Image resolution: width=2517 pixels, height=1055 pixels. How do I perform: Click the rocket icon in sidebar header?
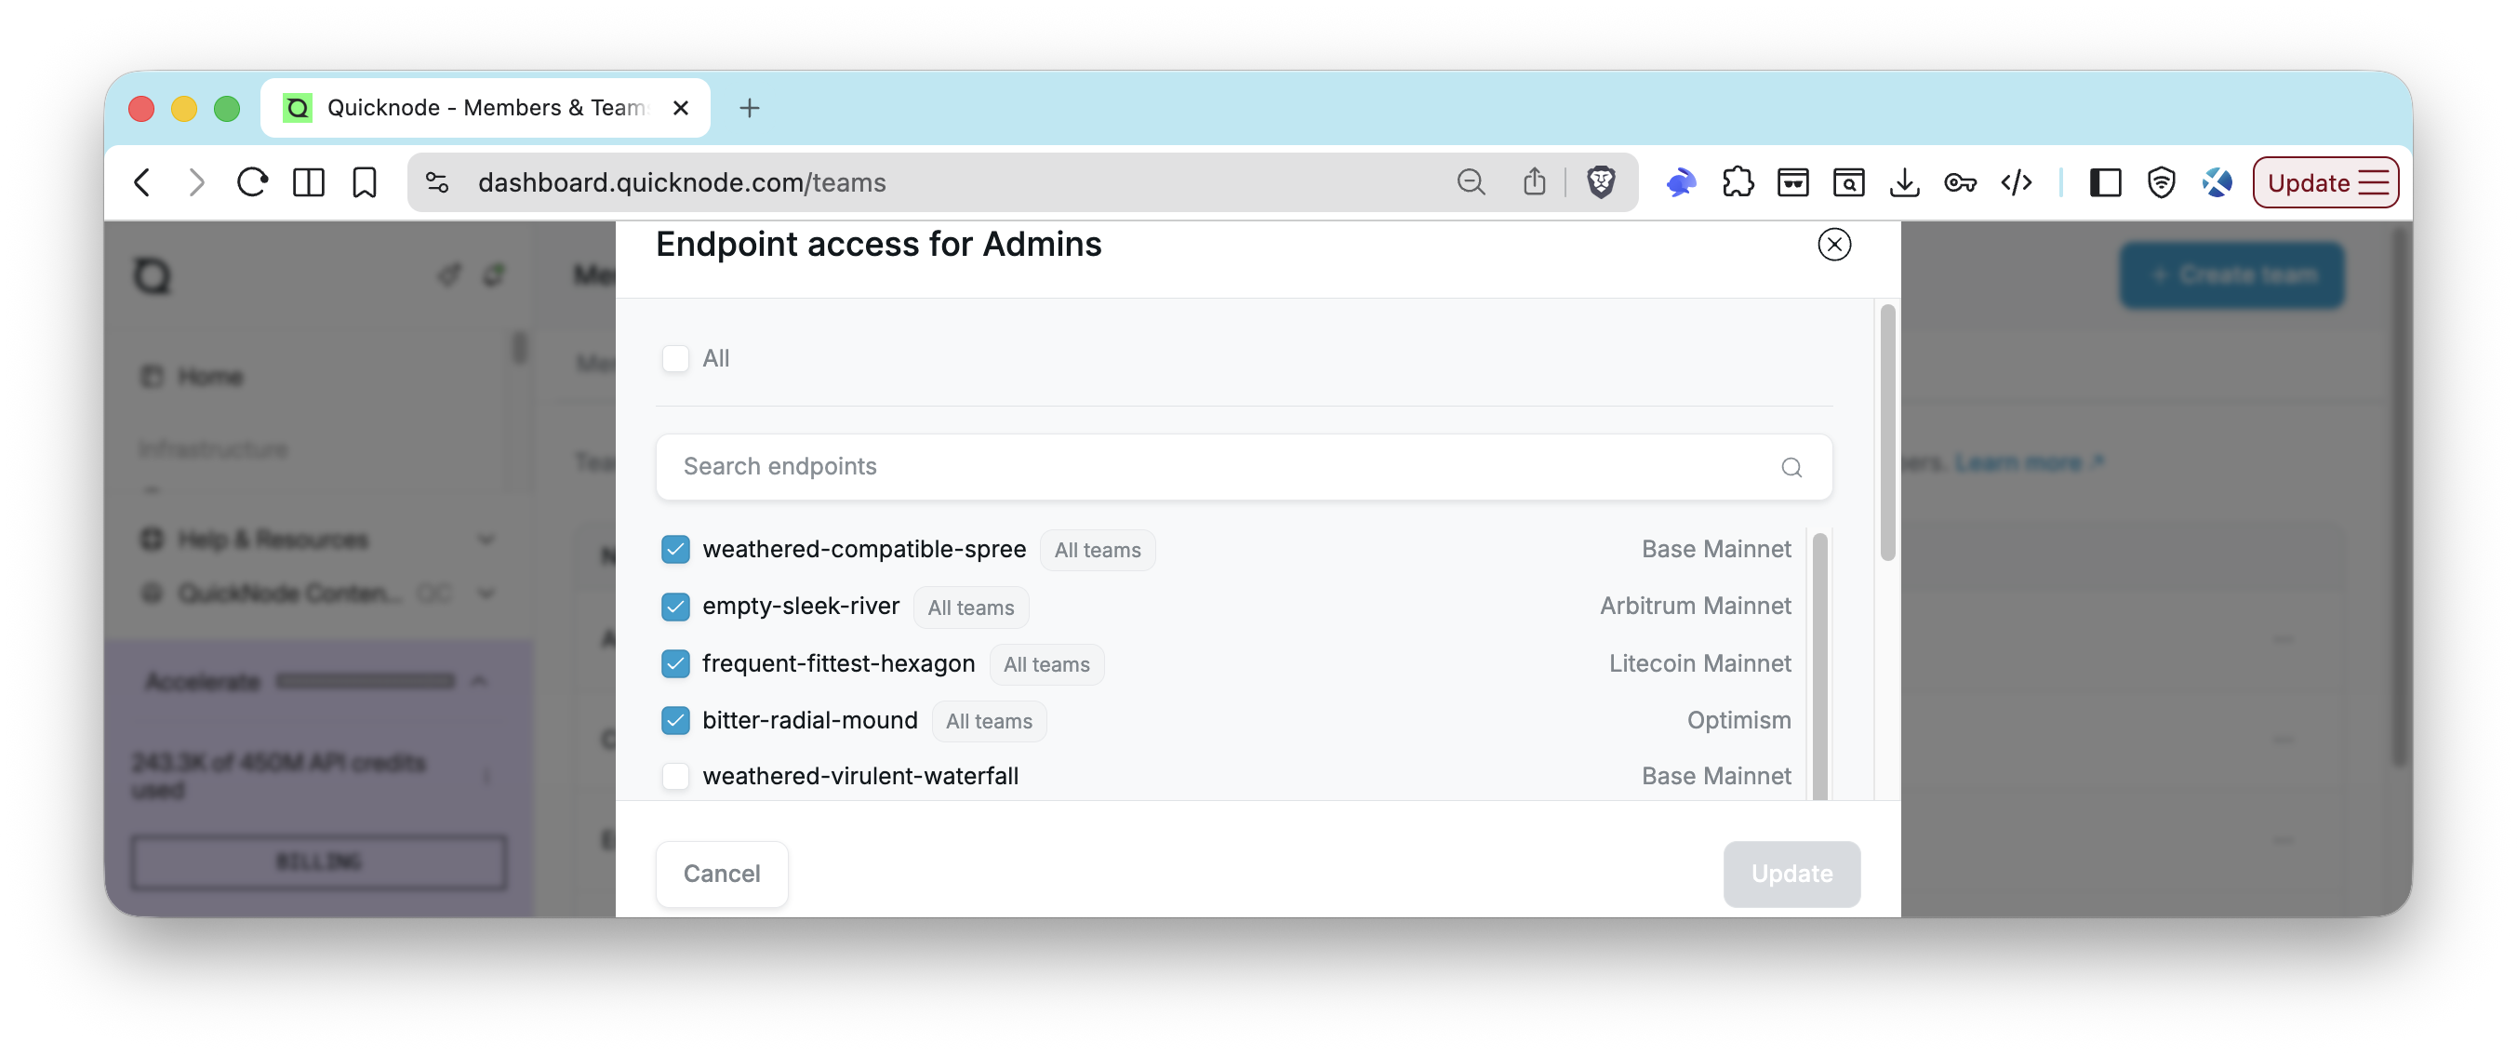tap(448, 275)
